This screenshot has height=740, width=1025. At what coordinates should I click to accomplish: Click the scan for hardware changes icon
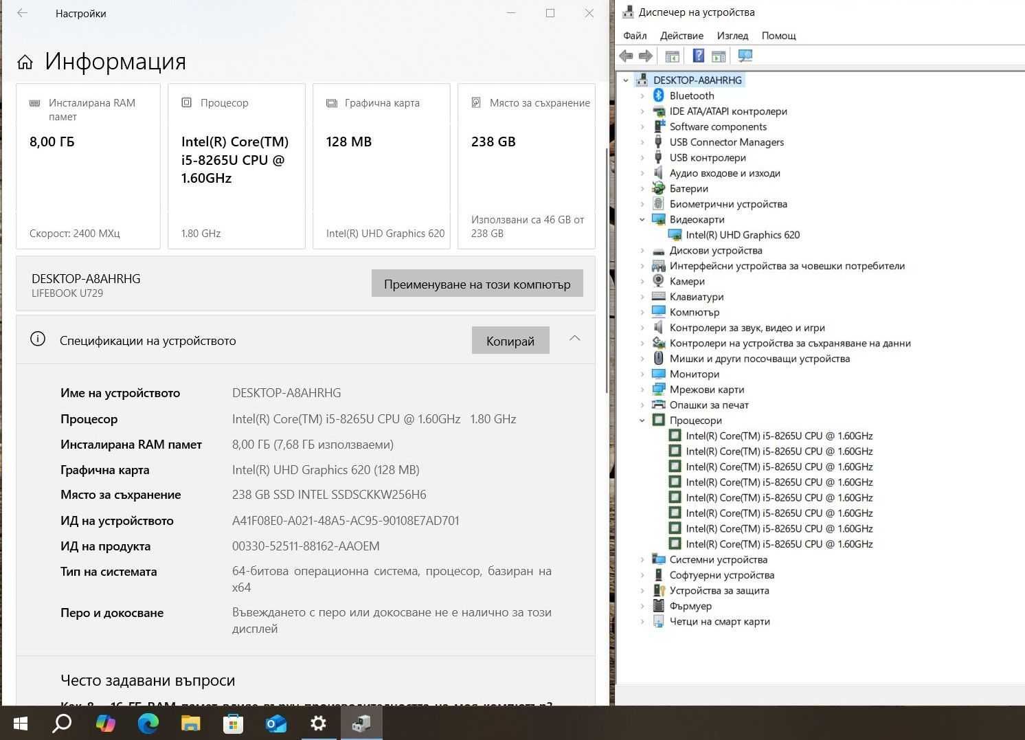tap(745, 56)
